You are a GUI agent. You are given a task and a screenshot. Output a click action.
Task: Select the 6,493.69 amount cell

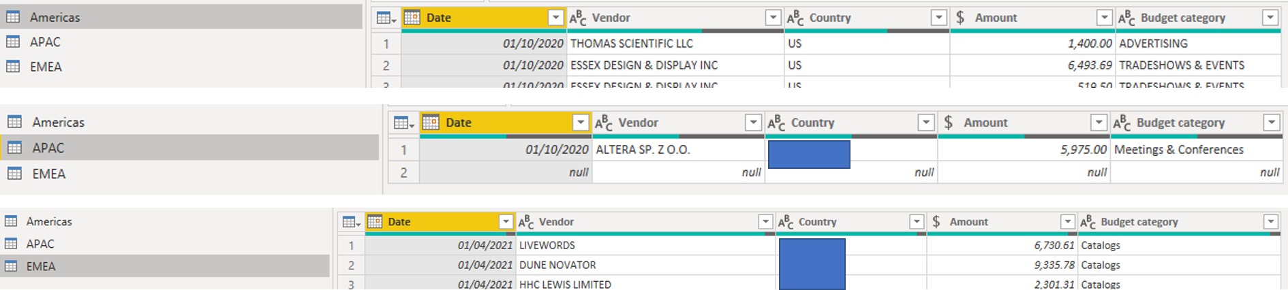pos(1032,65)
